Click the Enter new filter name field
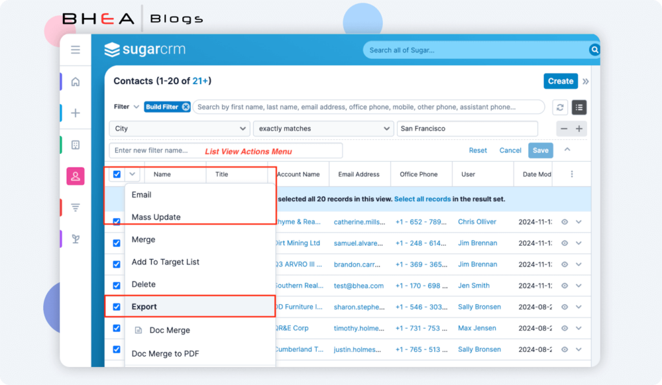The height and width of the screenshot is (385, 662). [226, 151]
